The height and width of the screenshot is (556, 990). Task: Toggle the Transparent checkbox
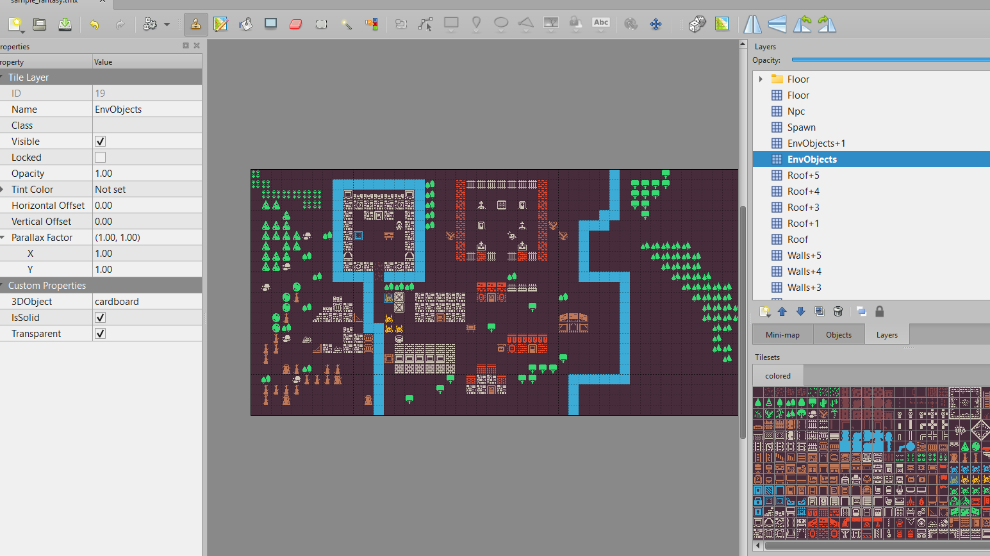pos(100,334)
